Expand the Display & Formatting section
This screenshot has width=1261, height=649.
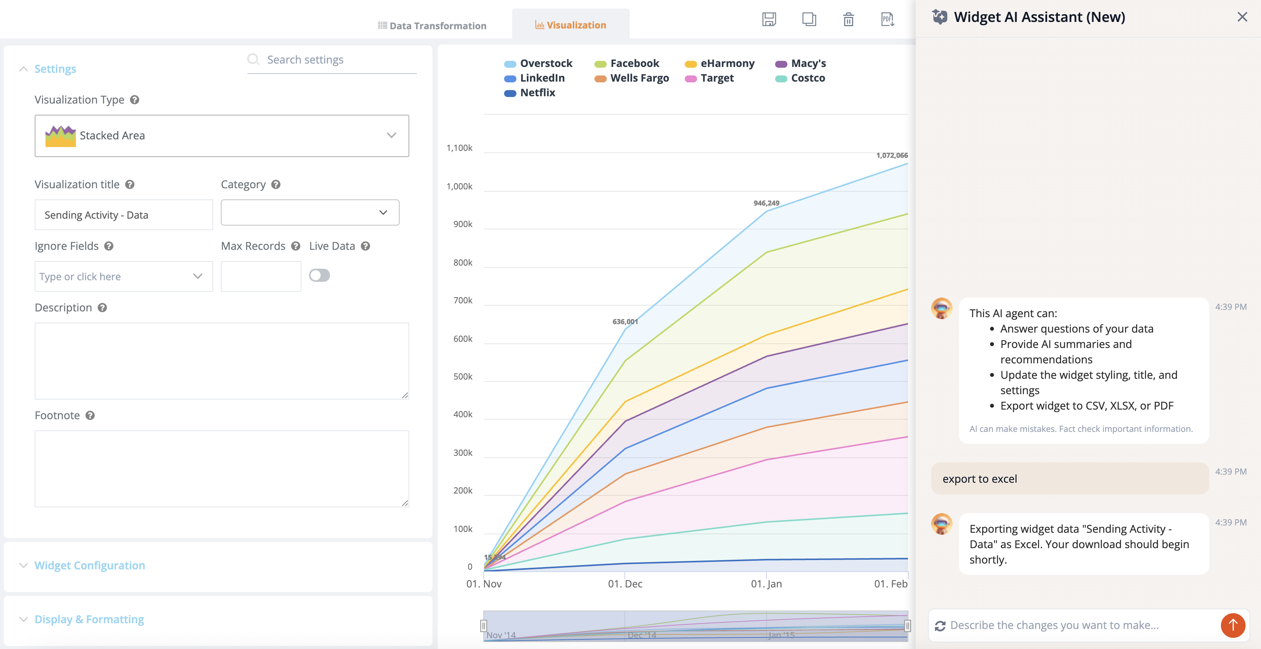coord(89,619)
